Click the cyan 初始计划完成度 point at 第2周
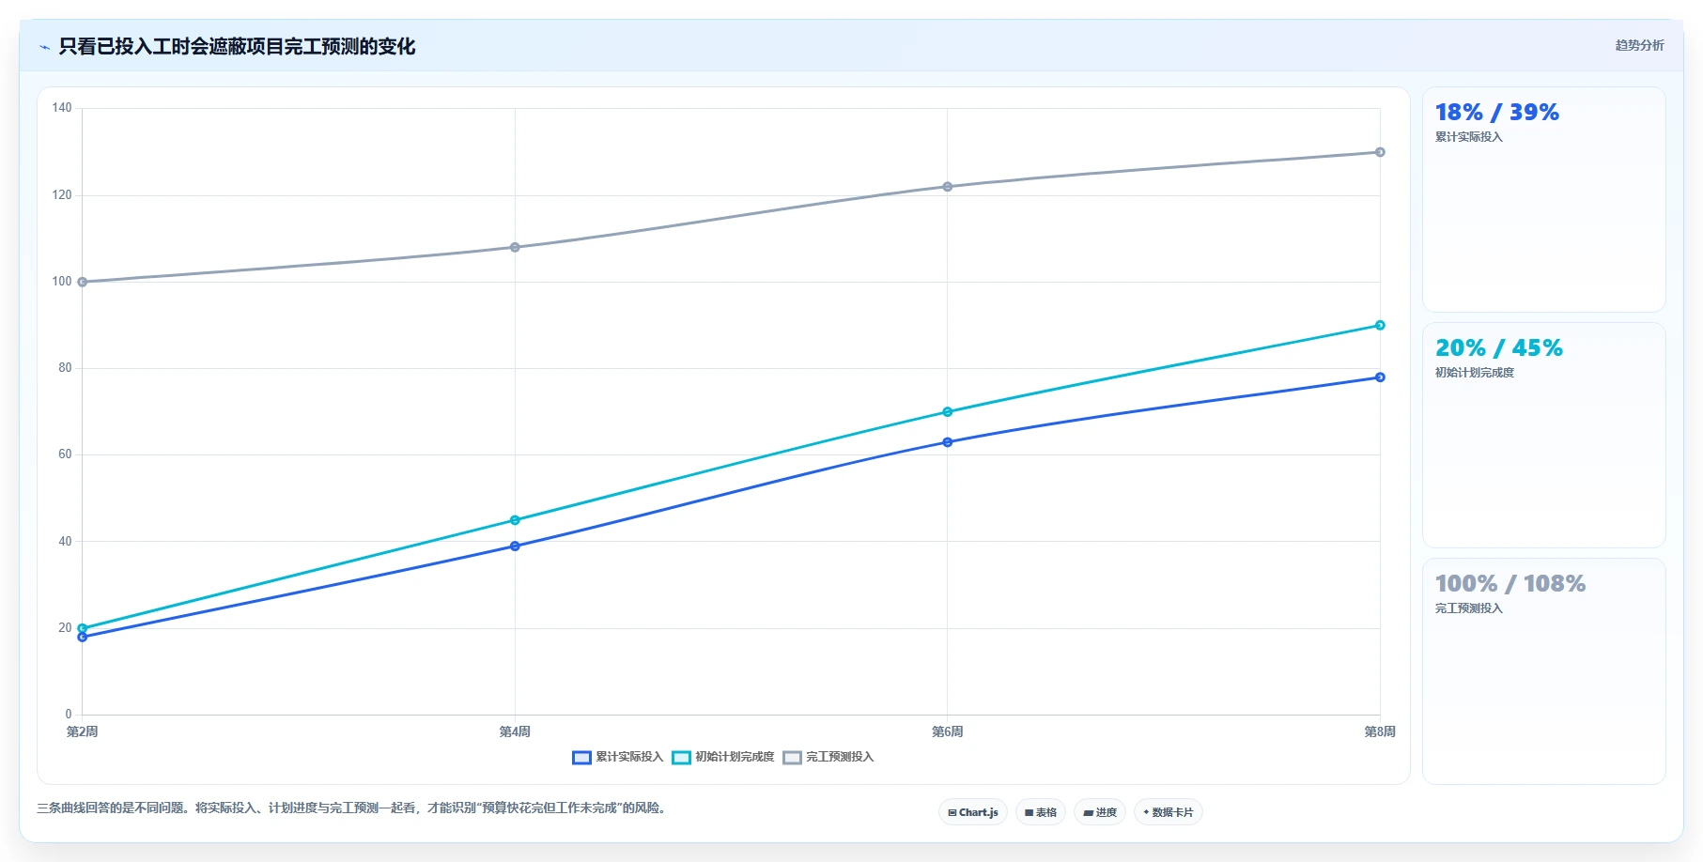Image resolution: width=1703 pixels, height=862 pixels. click(x=83, y=628)
